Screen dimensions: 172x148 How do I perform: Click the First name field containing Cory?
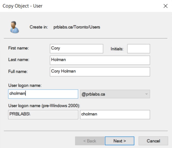click(76, 48)
